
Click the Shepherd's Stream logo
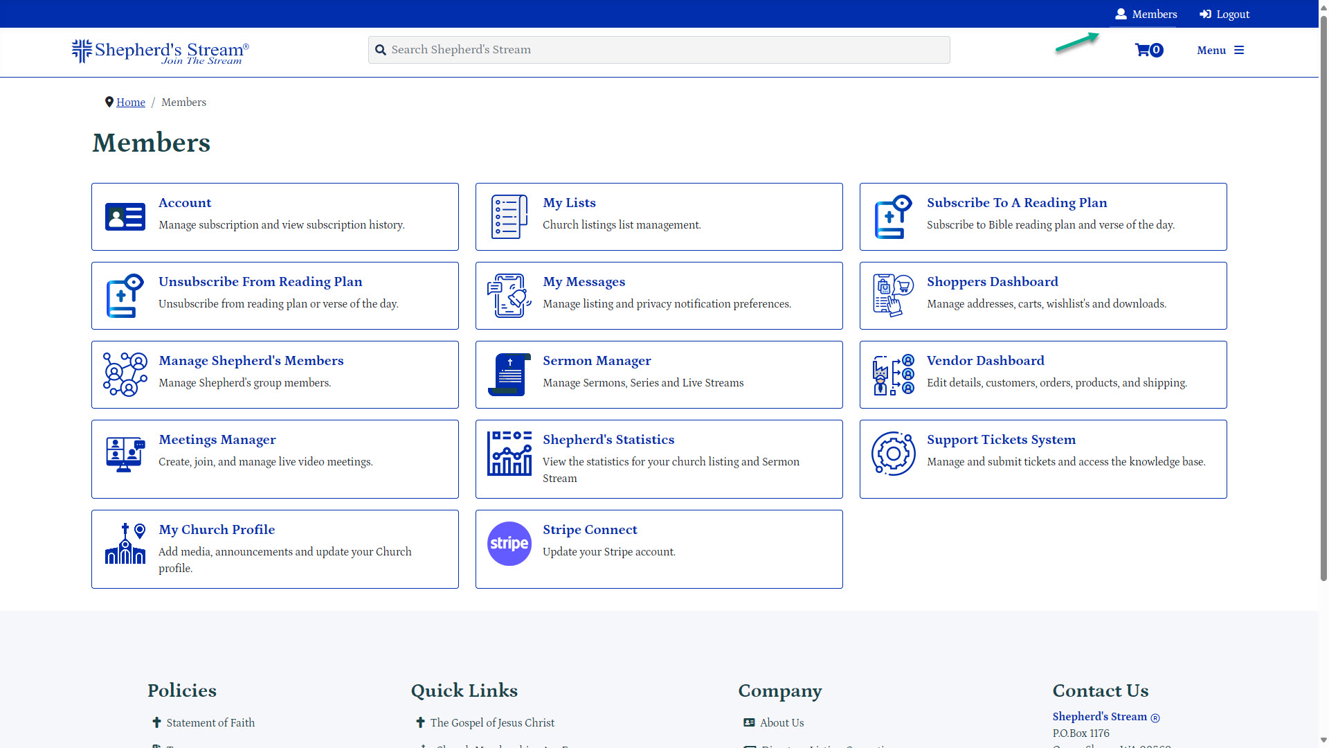(159, 52)
